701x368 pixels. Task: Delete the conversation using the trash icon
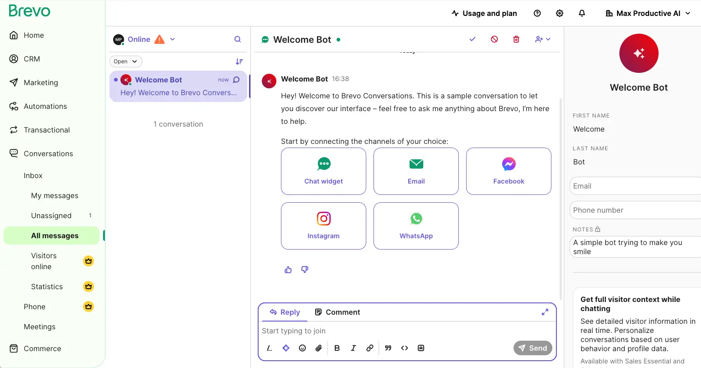coord(516,39)
